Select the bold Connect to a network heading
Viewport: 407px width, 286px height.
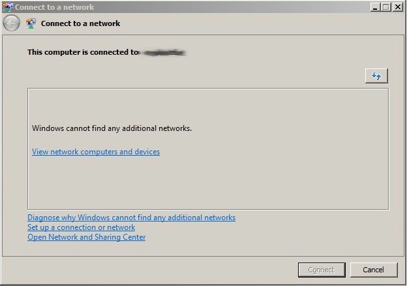80,23
